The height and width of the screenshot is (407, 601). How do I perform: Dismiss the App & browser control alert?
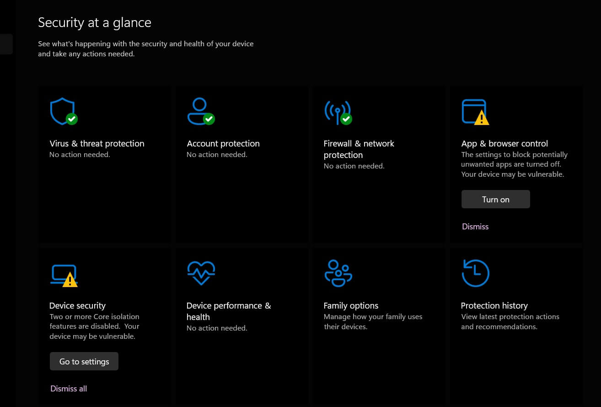(475, 226)
